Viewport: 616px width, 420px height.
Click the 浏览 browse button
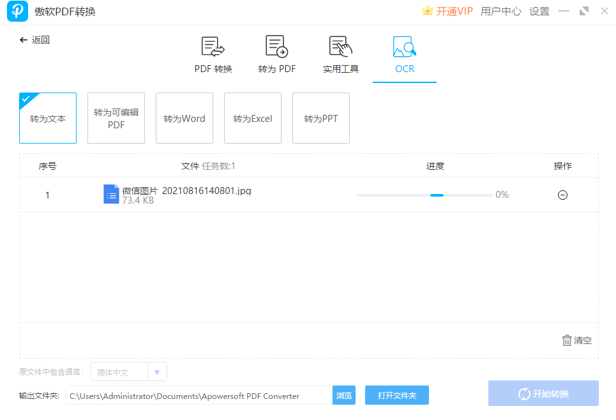pyautogui.click(x=344, y=396)
